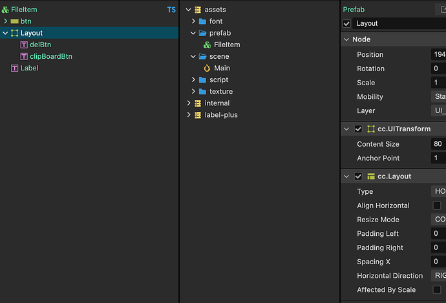The image size is (446, 303).
Task: Expand the btn node in hierarchy
Action: (x=6, y=21)
